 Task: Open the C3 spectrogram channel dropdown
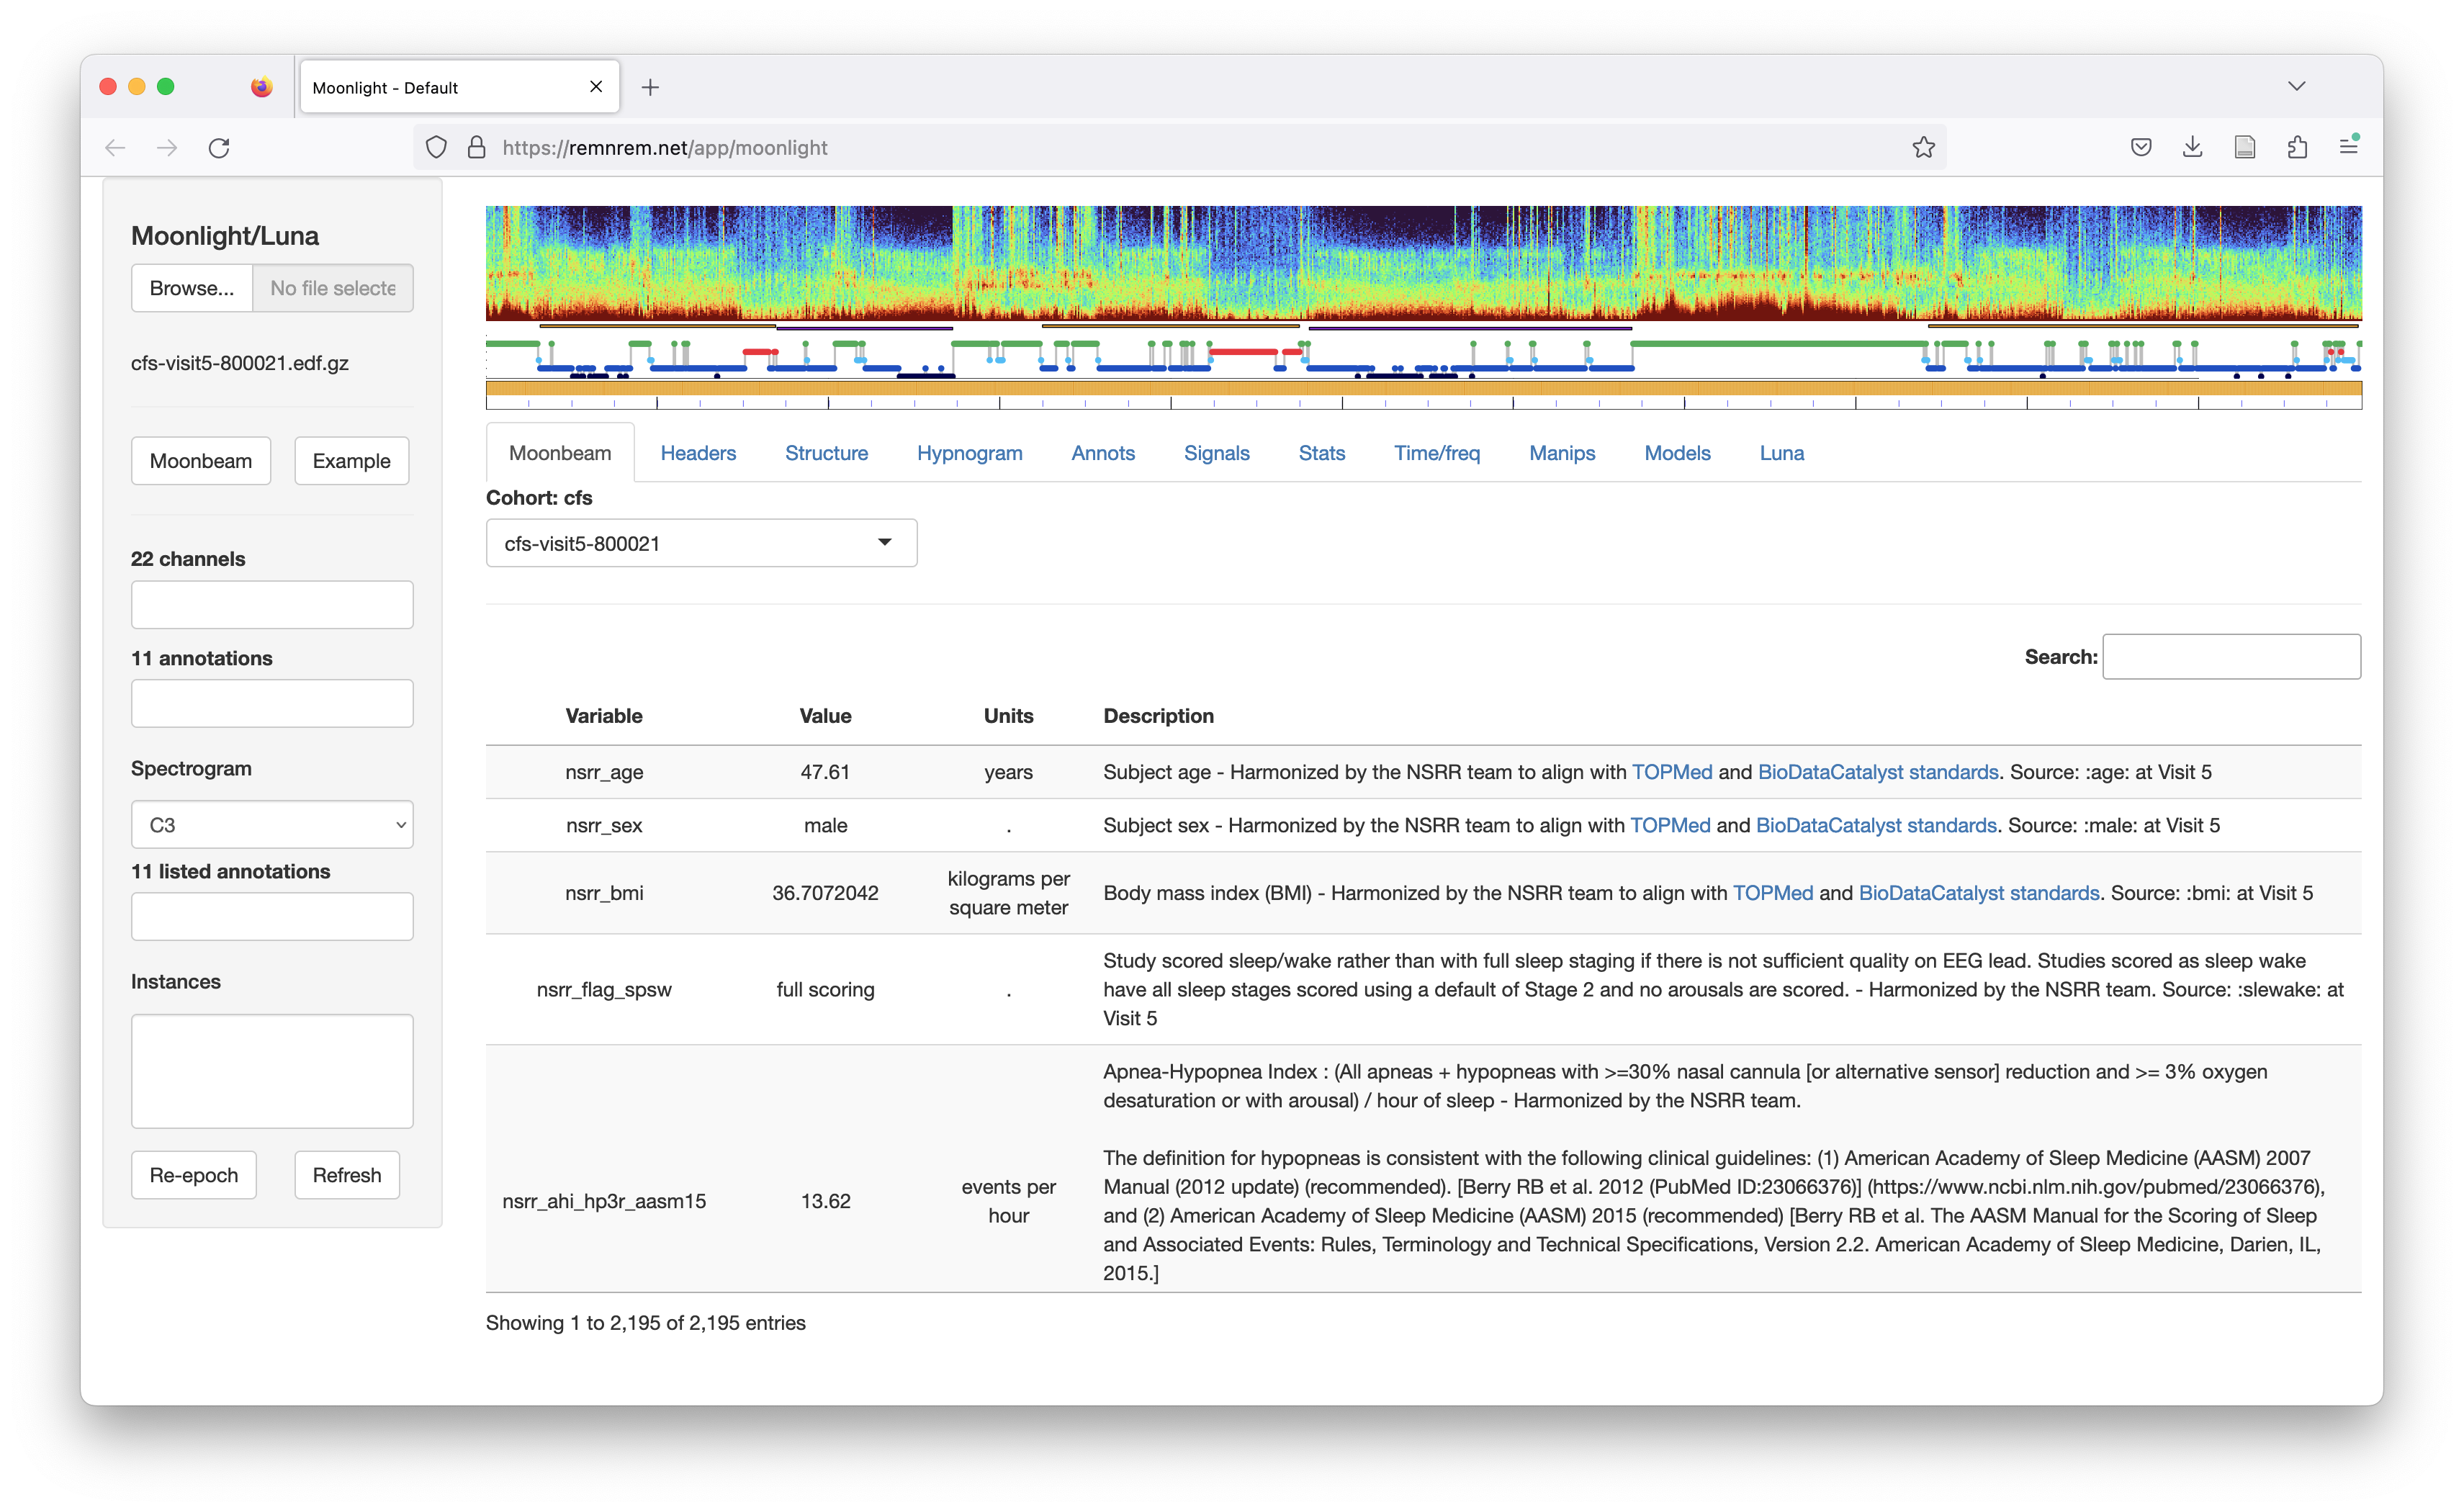tap(271, 825)
